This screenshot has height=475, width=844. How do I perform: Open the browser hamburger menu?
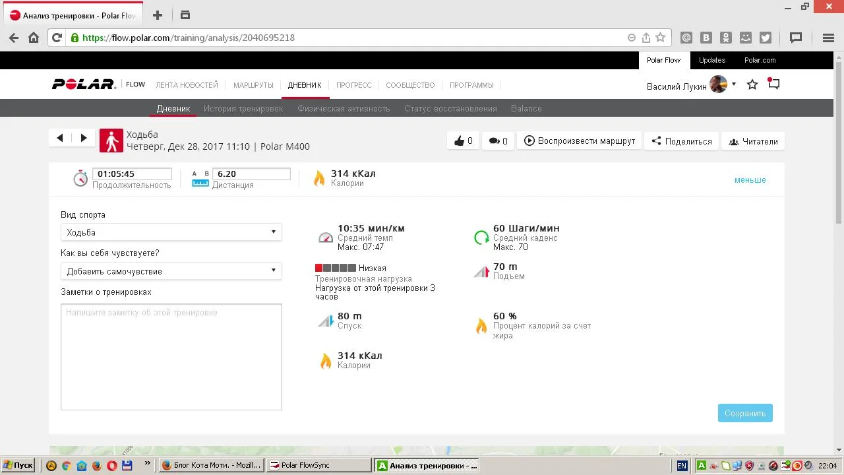829,38
